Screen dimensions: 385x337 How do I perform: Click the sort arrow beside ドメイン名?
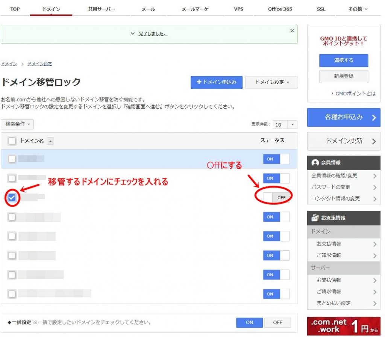(51, 141)
